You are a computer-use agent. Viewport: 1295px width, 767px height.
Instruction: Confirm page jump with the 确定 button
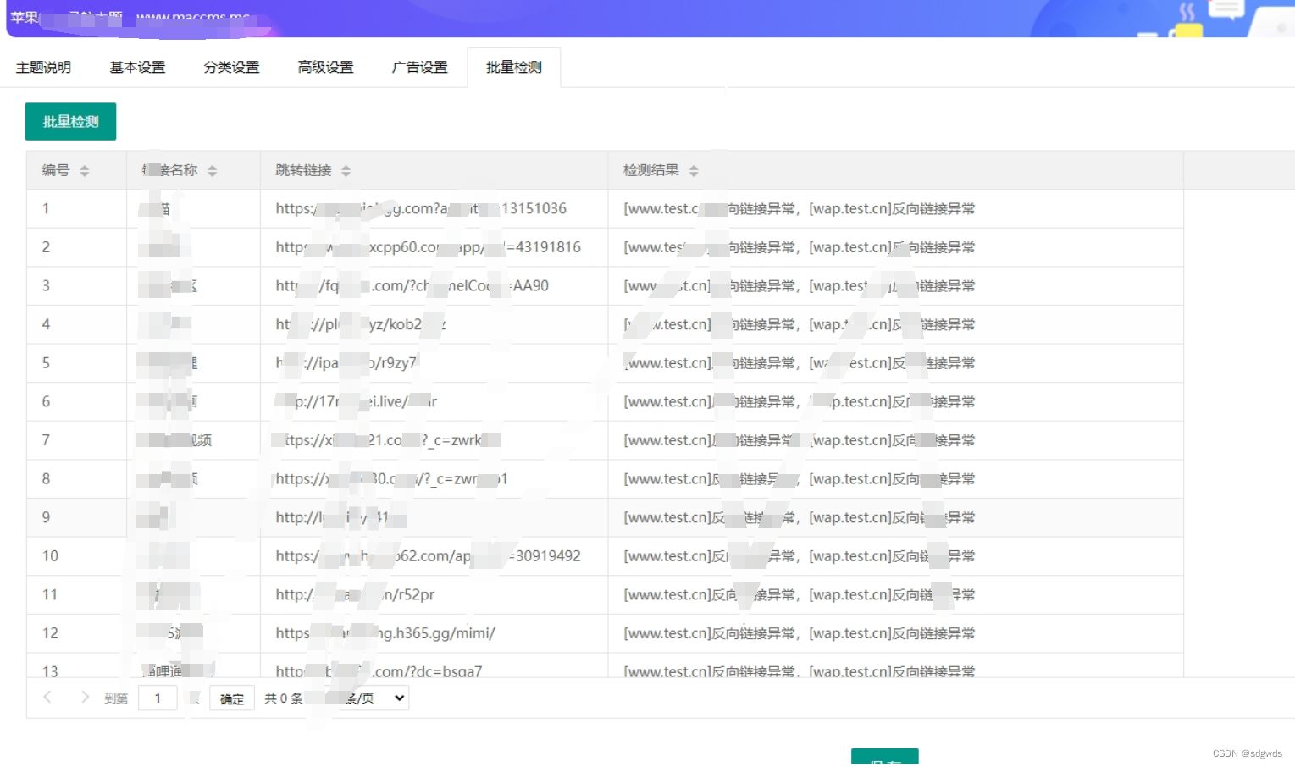[x=231, y=698]
